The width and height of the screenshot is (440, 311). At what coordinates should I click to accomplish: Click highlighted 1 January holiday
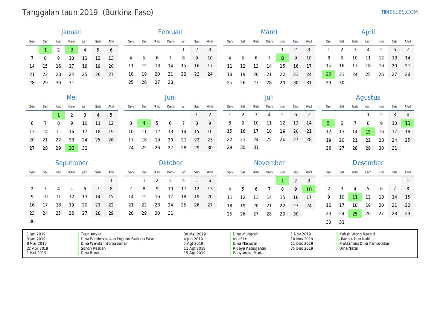click(x=45, y=50)
